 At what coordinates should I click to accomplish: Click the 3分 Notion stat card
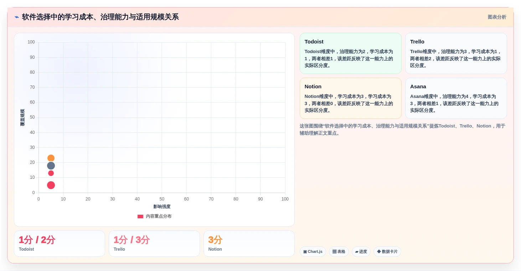click(249, 244)
